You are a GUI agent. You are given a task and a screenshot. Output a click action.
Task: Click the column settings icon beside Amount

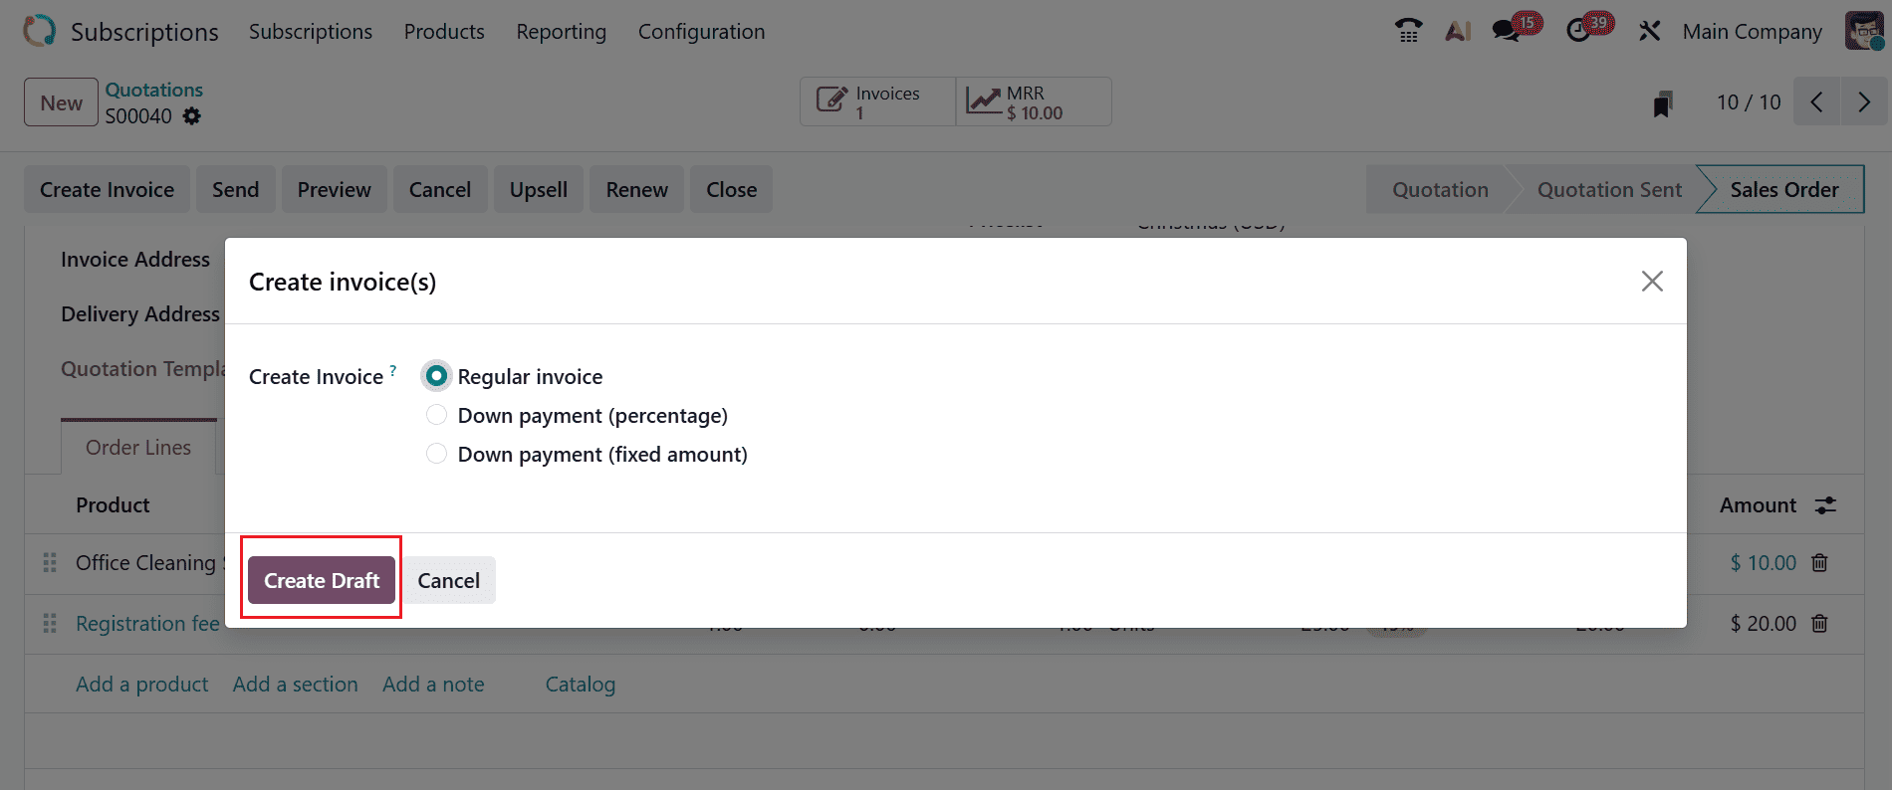click(1825, 505)
